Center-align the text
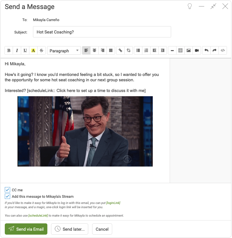This screenshot has height=238, width=232. pyautogui.click(x=94, y=50)
